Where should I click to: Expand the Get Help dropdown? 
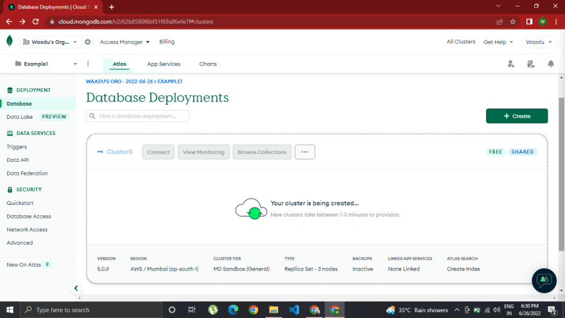click(x=498, y=42)
